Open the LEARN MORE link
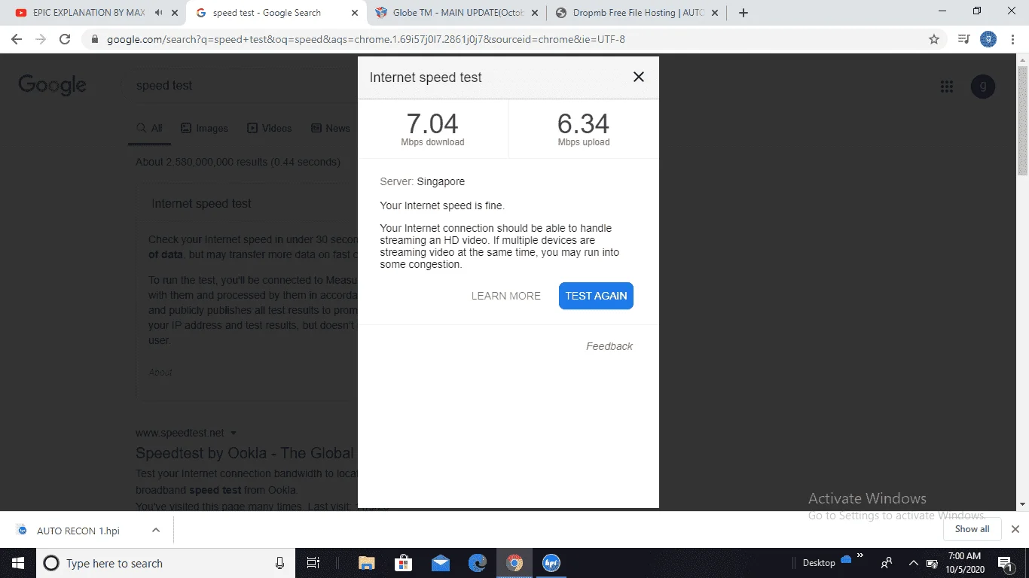Screen dimensions: 1029x578 click(x=506, y=296)
